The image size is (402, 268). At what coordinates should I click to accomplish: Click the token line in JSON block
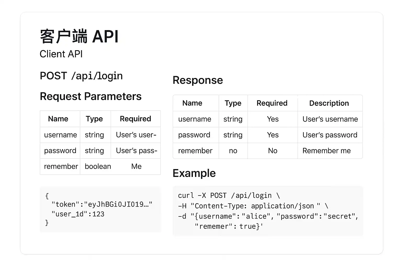pyautogui.click(x=102, y=204)
